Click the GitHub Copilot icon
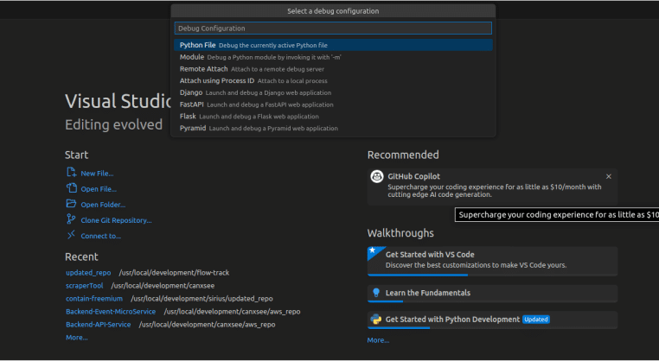Viewport: 659px width, 361px height. tap(377, 176)
